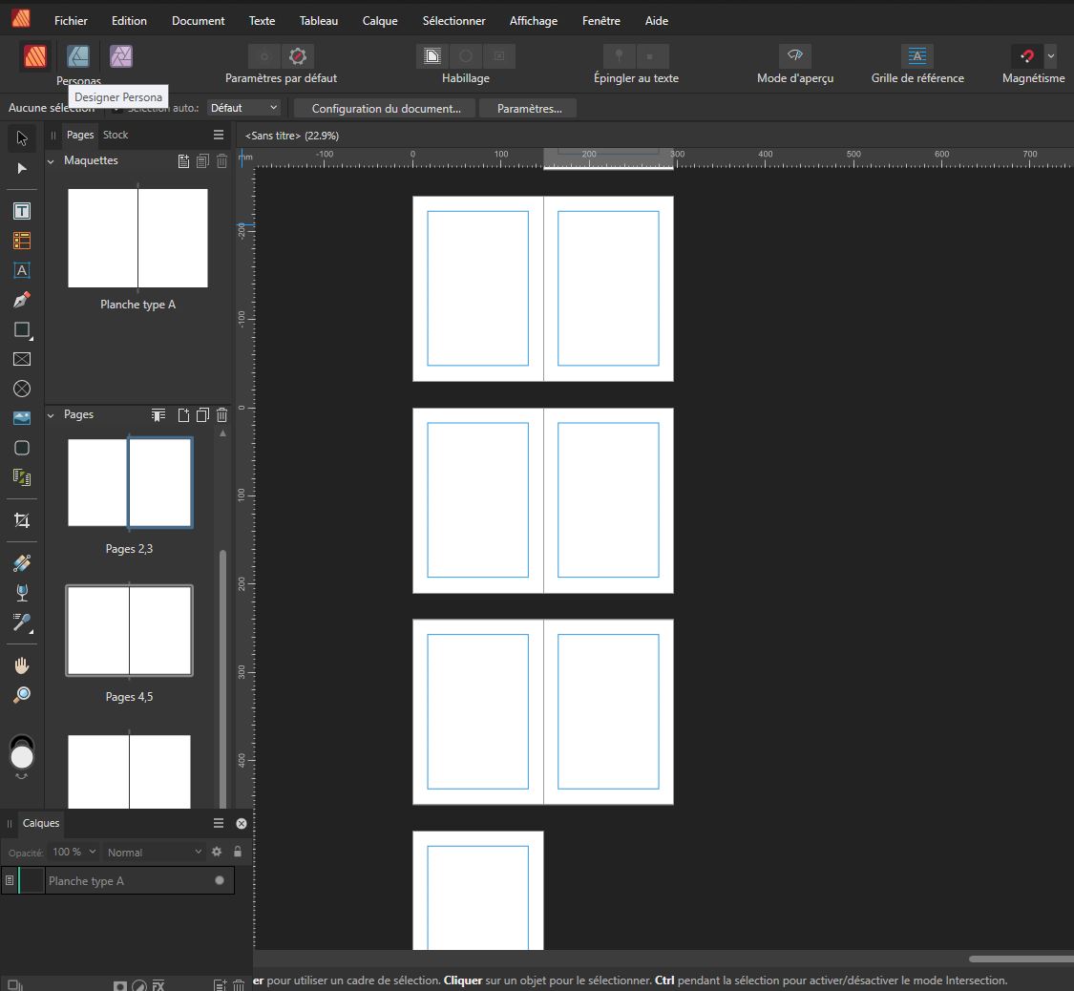Select the Table tool
This screenshot has width=1074, height=991.
pos(22,241)
